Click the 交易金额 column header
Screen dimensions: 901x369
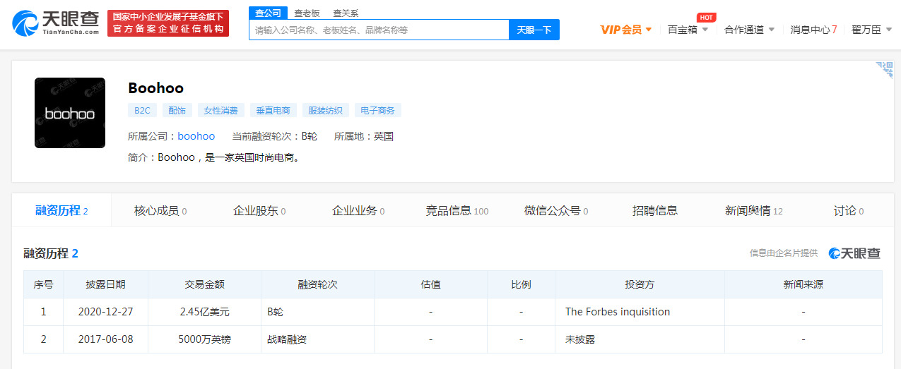(x=205, y=284)
